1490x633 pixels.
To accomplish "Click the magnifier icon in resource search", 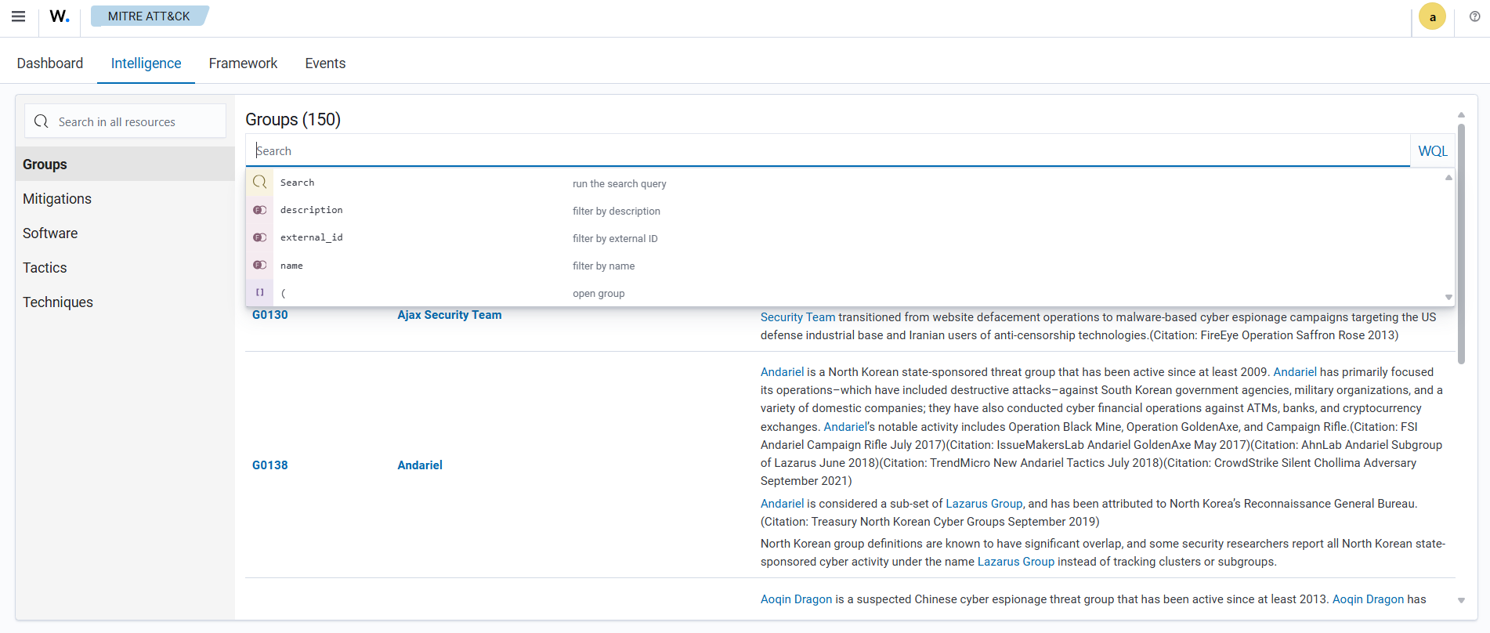I will coord(42,121).
